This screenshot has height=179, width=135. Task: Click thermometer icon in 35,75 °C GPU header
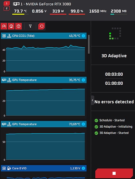coord(9,80)
